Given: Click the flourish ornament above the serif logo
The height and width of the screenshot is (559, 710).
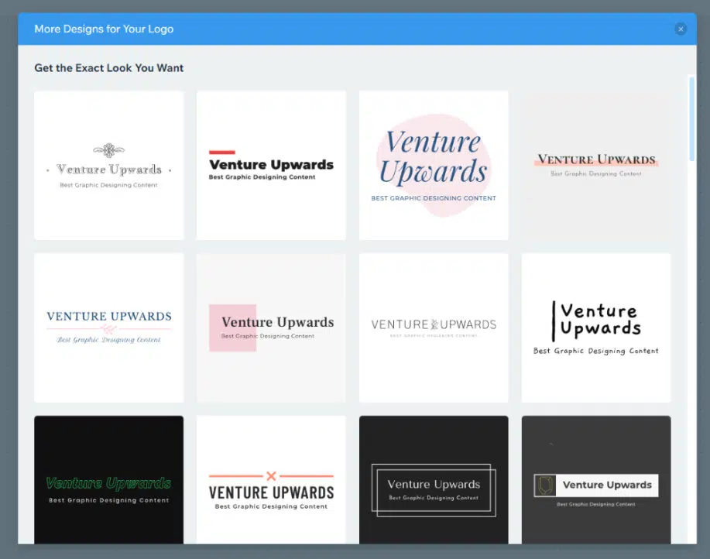Looking at the screenshot, I should [109, 150].
